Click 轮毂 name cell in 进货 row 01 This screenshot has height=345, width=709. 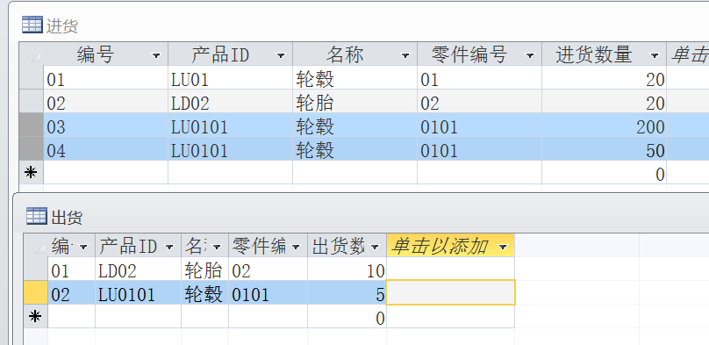(355, 78)
